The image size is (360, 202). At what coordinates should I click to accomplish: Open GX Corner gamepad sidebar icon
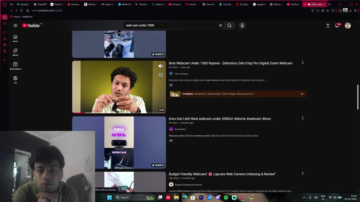point(5,23)
